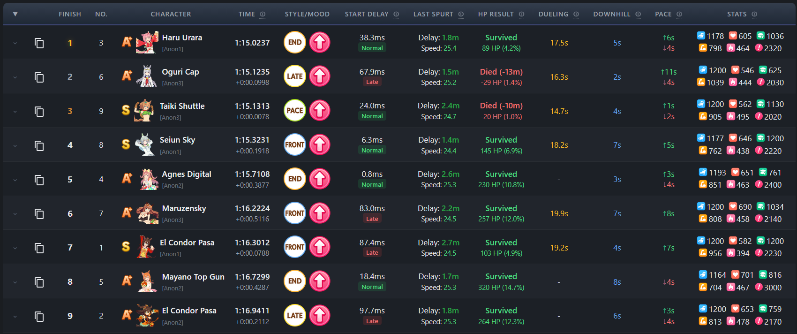
Task: Sort by DUELING column header
Action: (553, 15)
